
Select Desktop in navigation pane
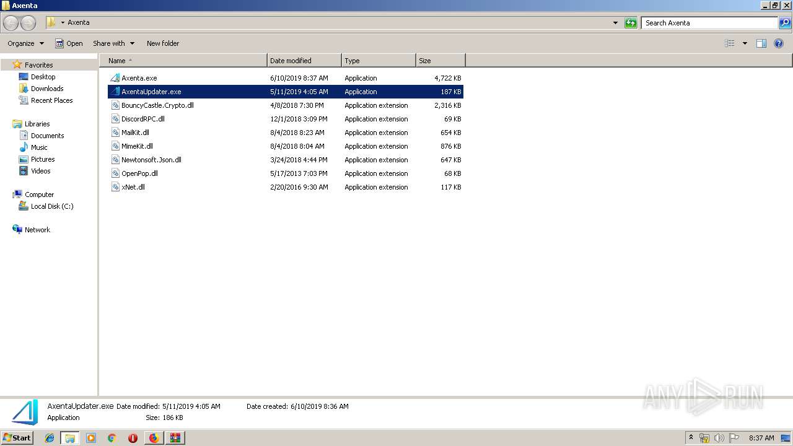[x=43, y=77]
